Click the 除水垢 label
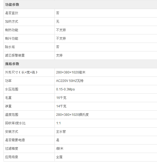 click(10, 47)
